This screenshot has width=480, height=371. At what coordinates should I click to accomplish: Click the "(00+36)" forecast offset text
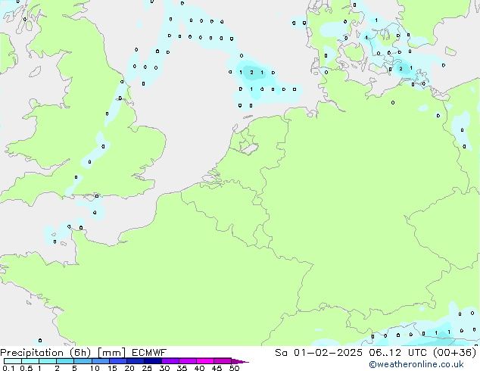454,353
